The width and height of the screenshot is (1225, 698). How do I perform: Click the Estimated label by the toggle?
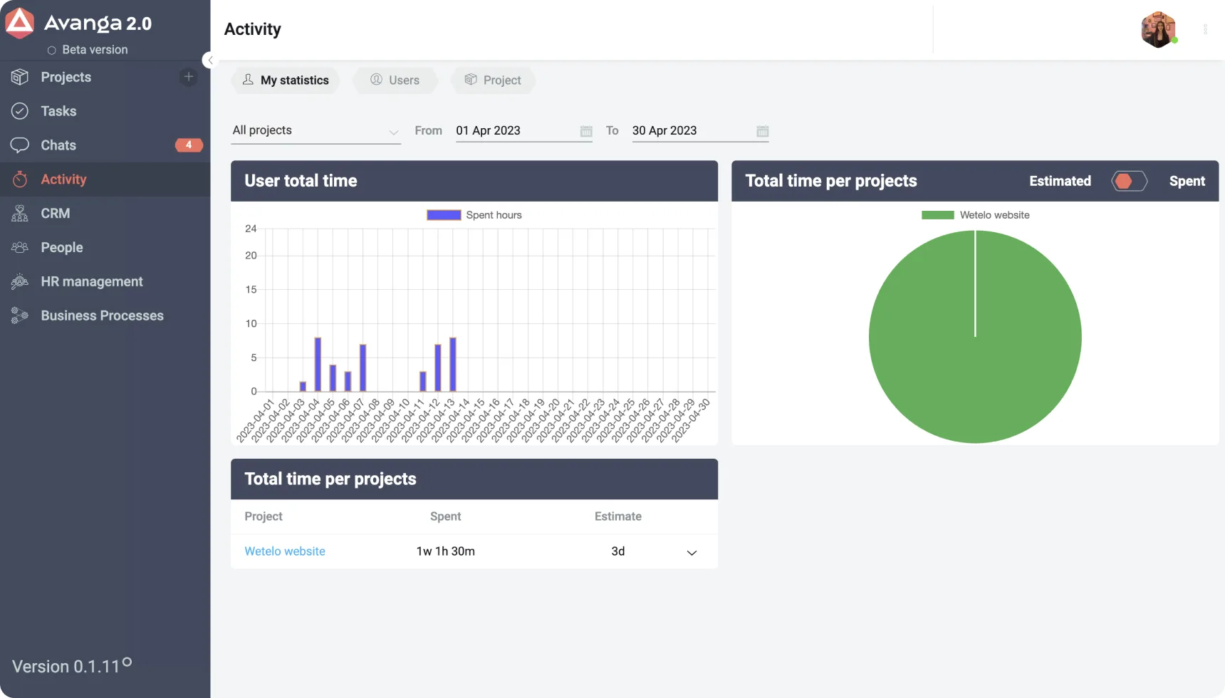point(1060,182)
